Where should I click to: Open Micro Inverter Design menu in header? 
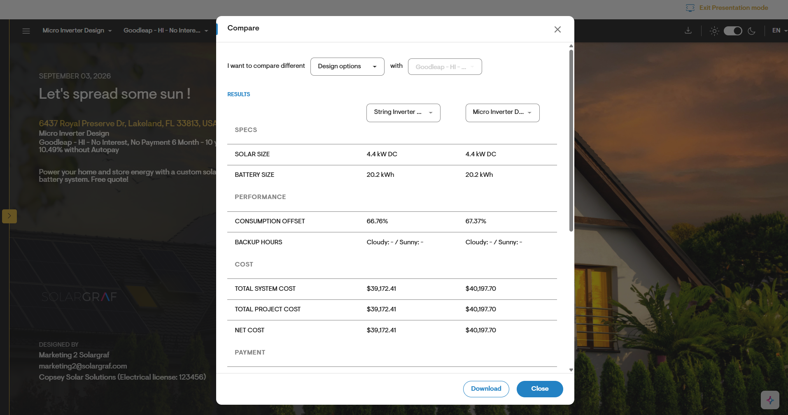pyautogui.click(x=77, y=30)
